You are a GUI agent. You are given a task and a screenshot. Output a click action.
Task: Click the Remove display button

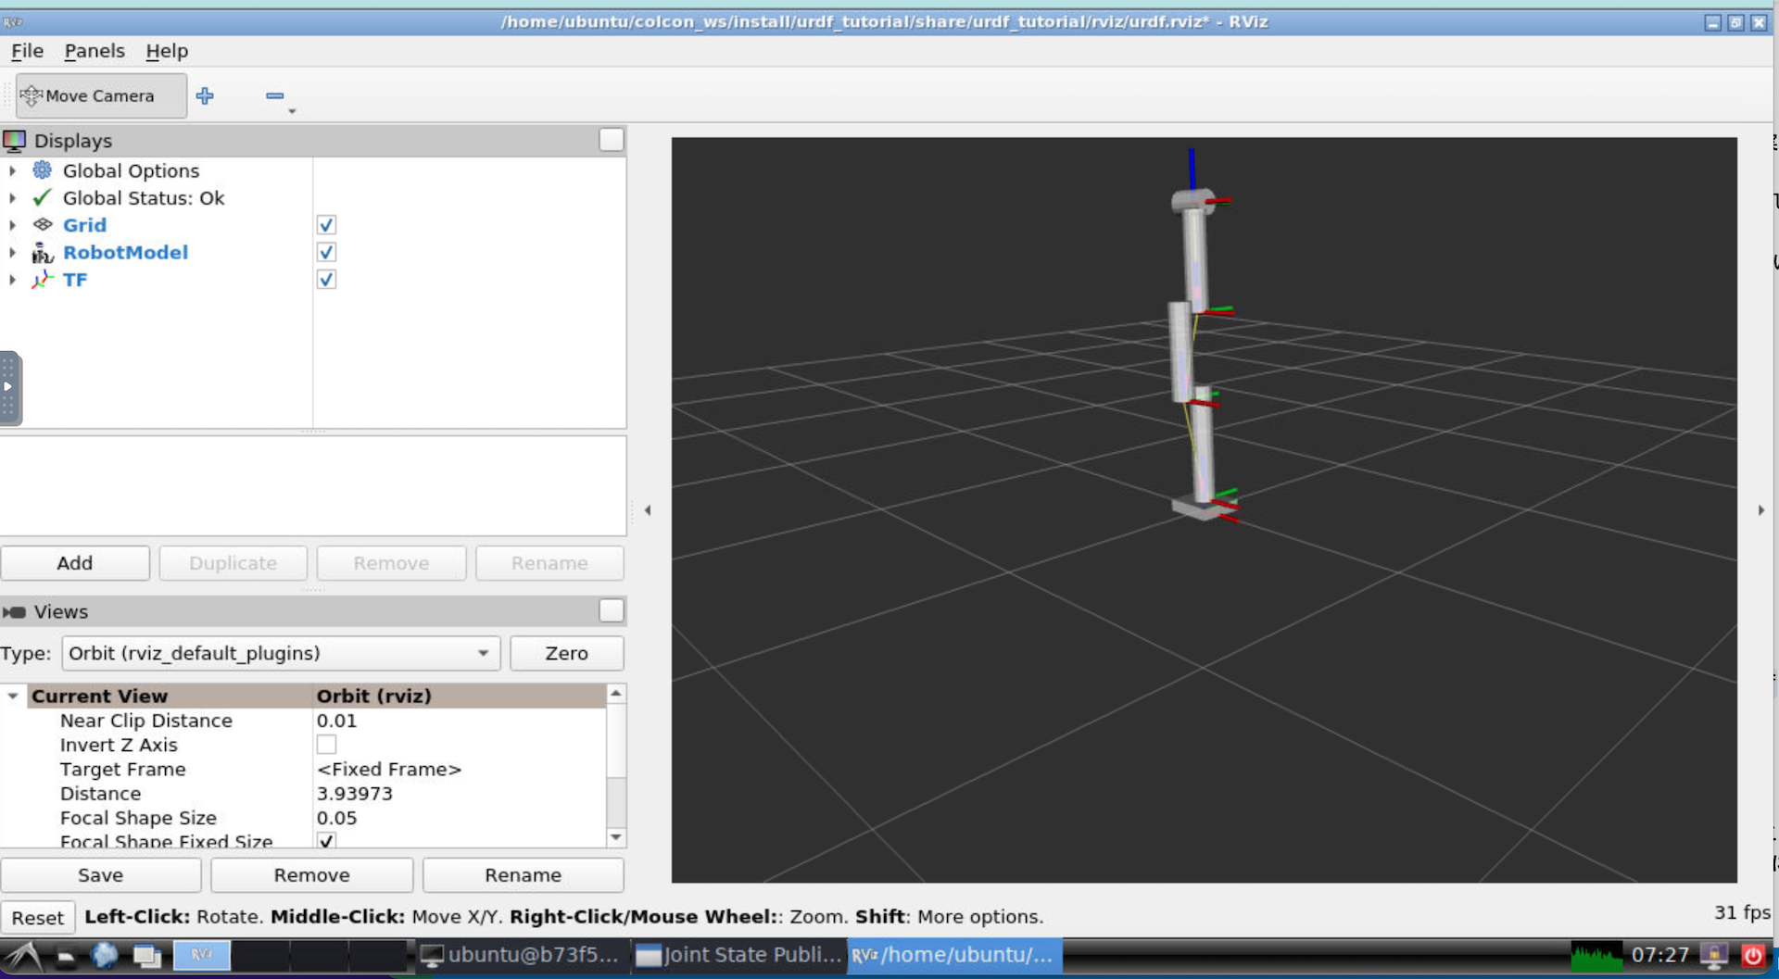[391, 563]
